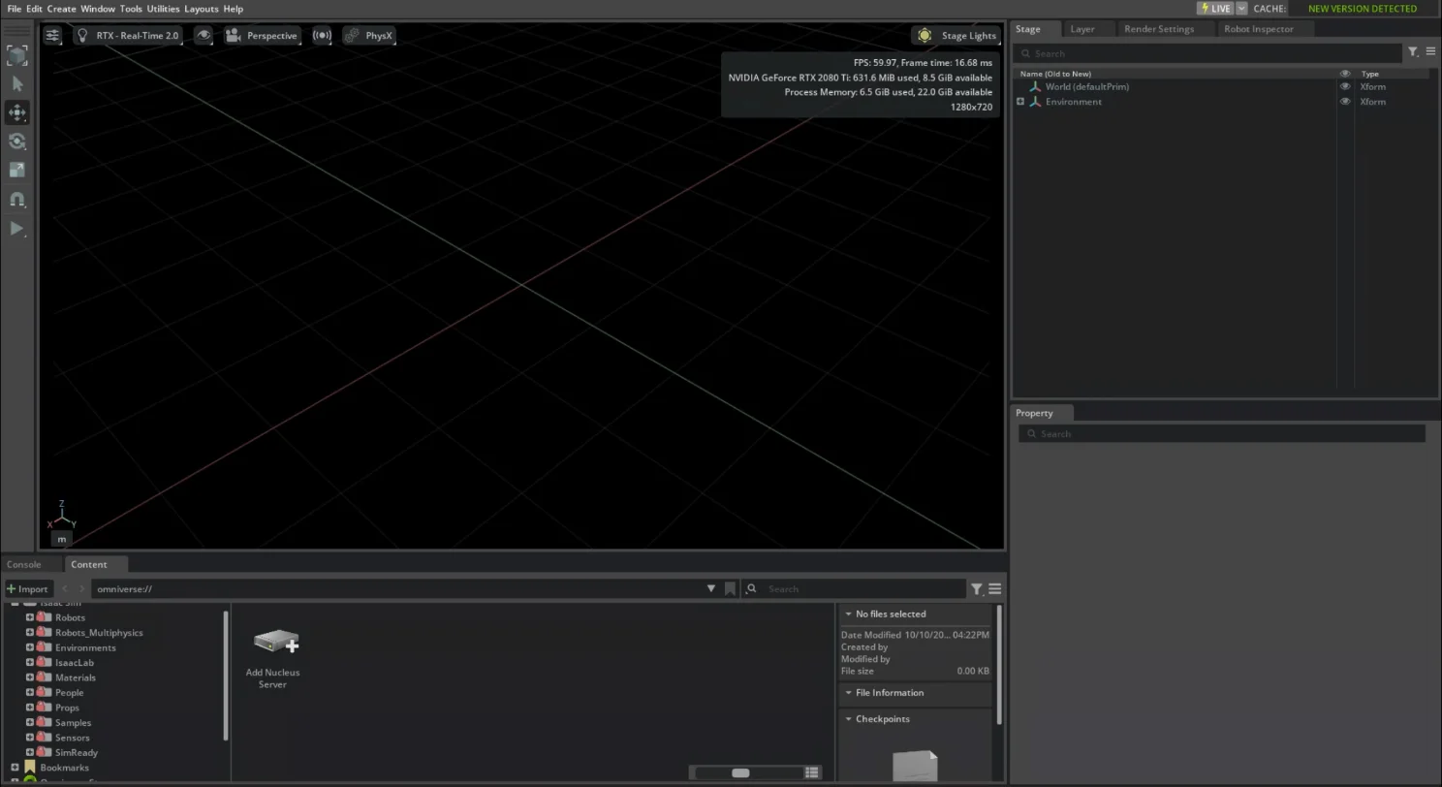Open the PhysX viewport menu
The height and width of the screenshot is (787, 1442).
click(369, 36)
